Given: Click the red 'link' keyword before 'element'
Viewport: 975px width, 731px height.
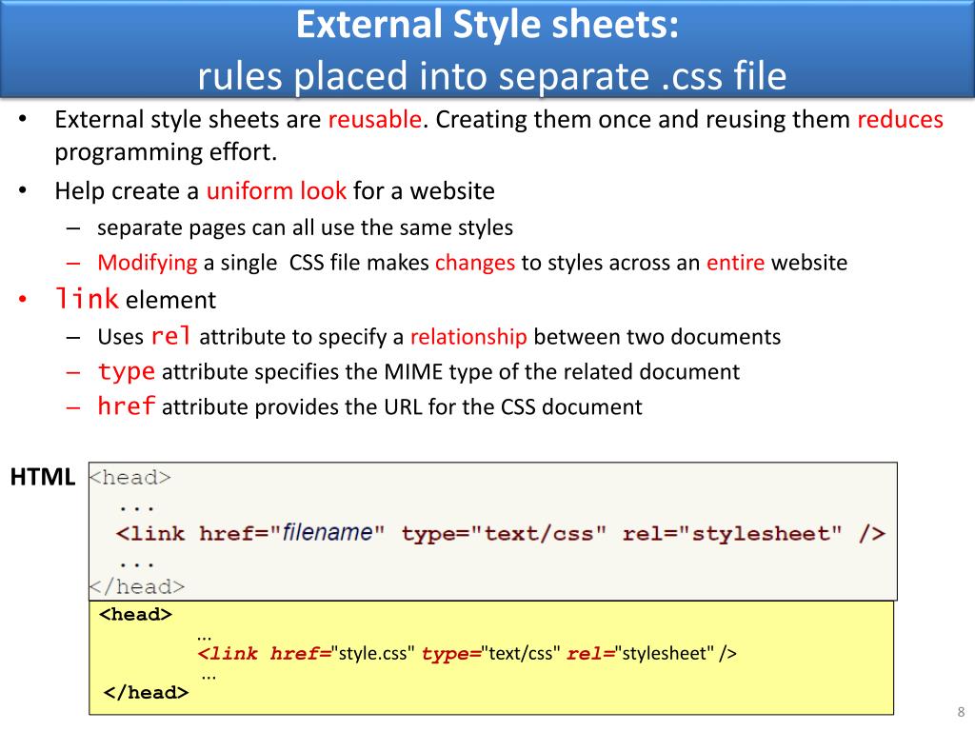Looking at the screenshot, I should tap(87, 299).
